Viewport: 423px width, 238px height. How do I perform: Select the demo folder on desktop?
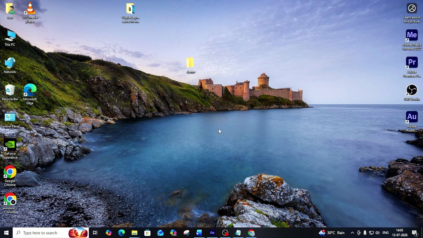190,65
